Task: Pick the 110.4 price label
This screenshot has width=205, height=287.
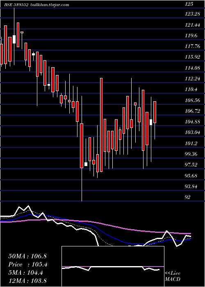Action: pos(191,89)
